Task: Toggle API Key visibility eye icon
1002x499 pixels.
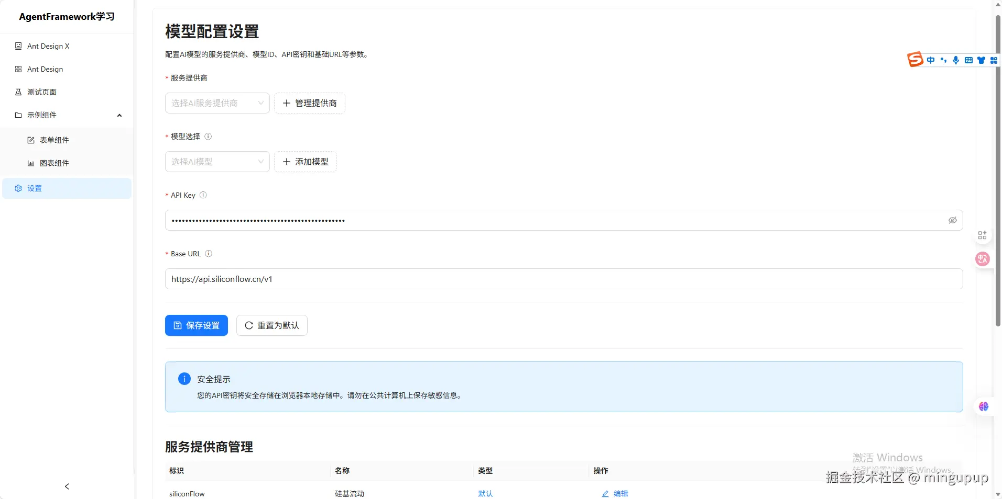Action: pyautogui.click(x=952, y=220)
